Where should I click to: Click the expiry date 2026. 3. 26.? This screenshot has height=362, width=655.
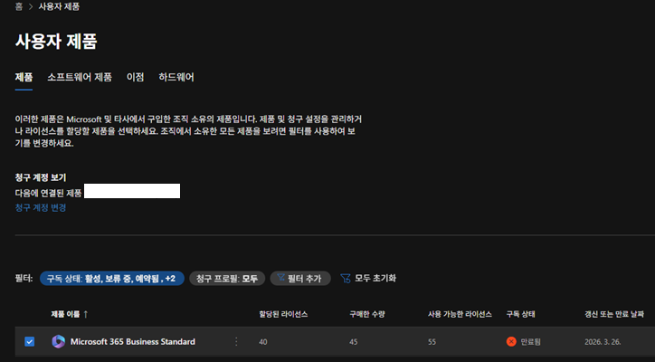click(x=603, y=342)
